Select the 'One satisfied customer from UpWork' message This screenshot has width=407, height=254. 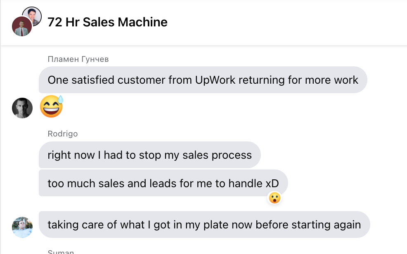pos(203,80)
